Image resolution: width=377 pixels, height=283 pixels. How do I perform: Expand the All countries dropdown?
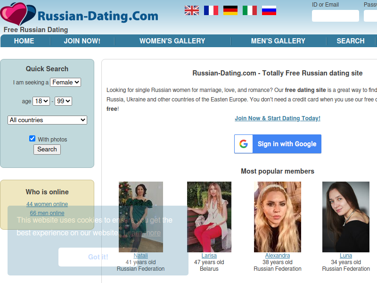coord(47,120)
